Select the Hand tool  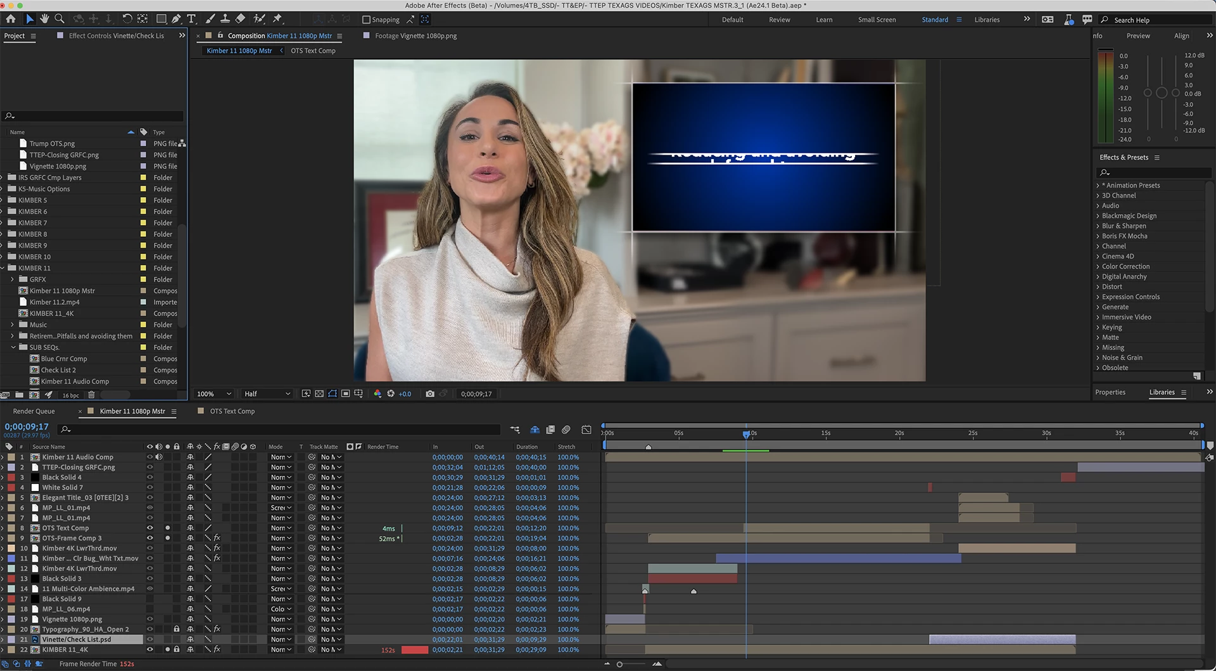point(44,19)
